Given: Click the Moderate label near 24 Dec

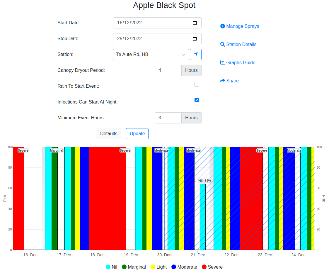Looking at the screenshot, I should (x=294, y=150).
